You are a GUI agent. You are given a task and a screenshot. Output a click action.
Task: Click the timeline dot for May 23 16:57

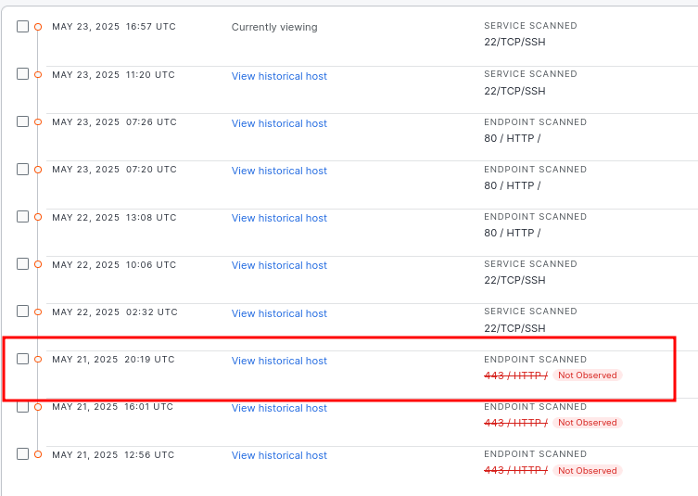click(38, 27)
